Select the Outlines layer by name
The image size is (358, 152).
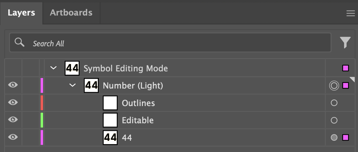(138, 103)
